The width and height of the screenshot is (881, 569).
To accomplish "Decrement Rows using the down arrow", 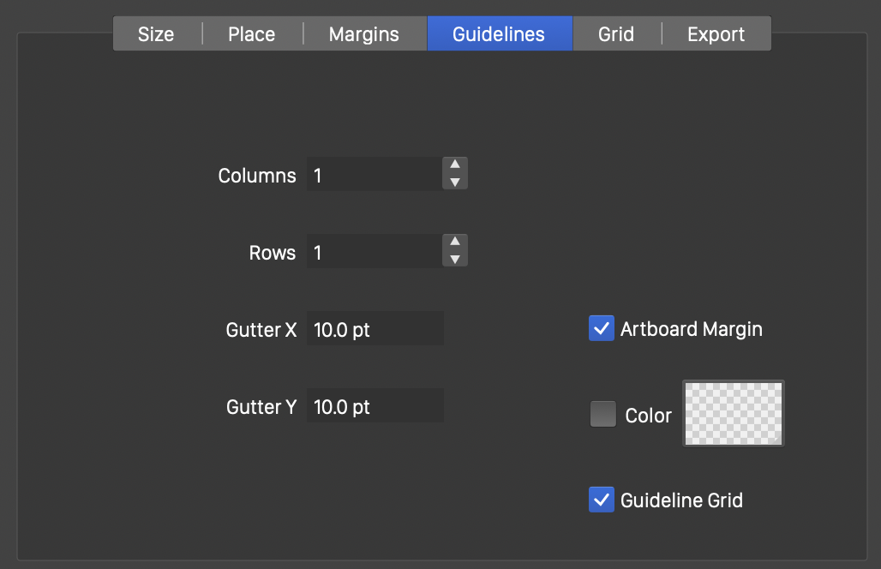I will point(455,260).
